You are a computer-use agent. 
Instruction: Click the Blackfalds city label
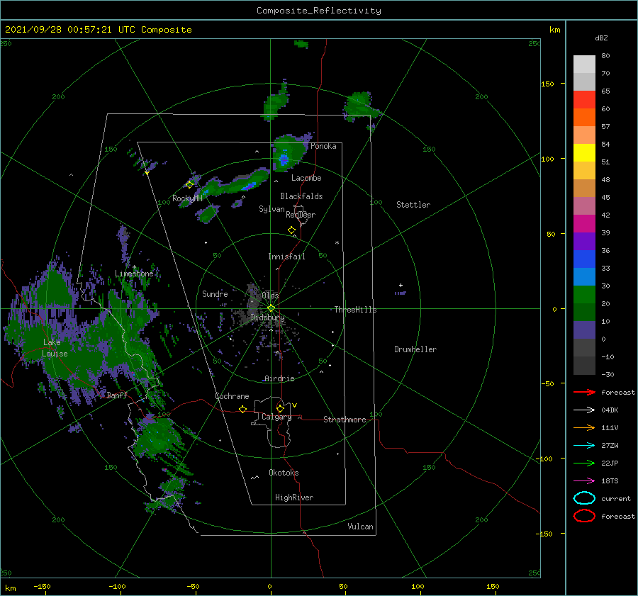click(301, 196)
